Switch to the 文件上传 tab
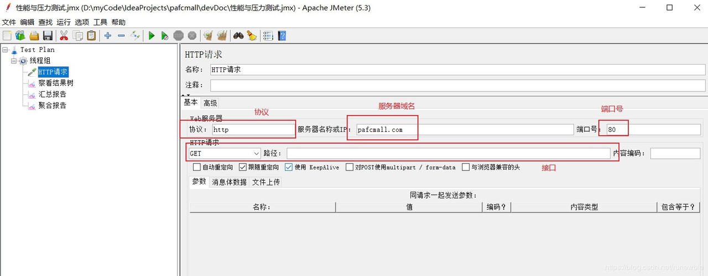 [266, 182]
